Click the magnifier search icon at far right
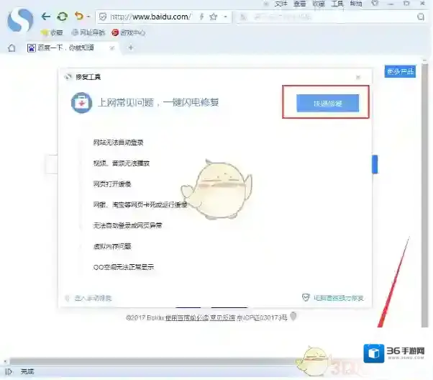Viewport: 433px width, 380px height. [421, 17]
